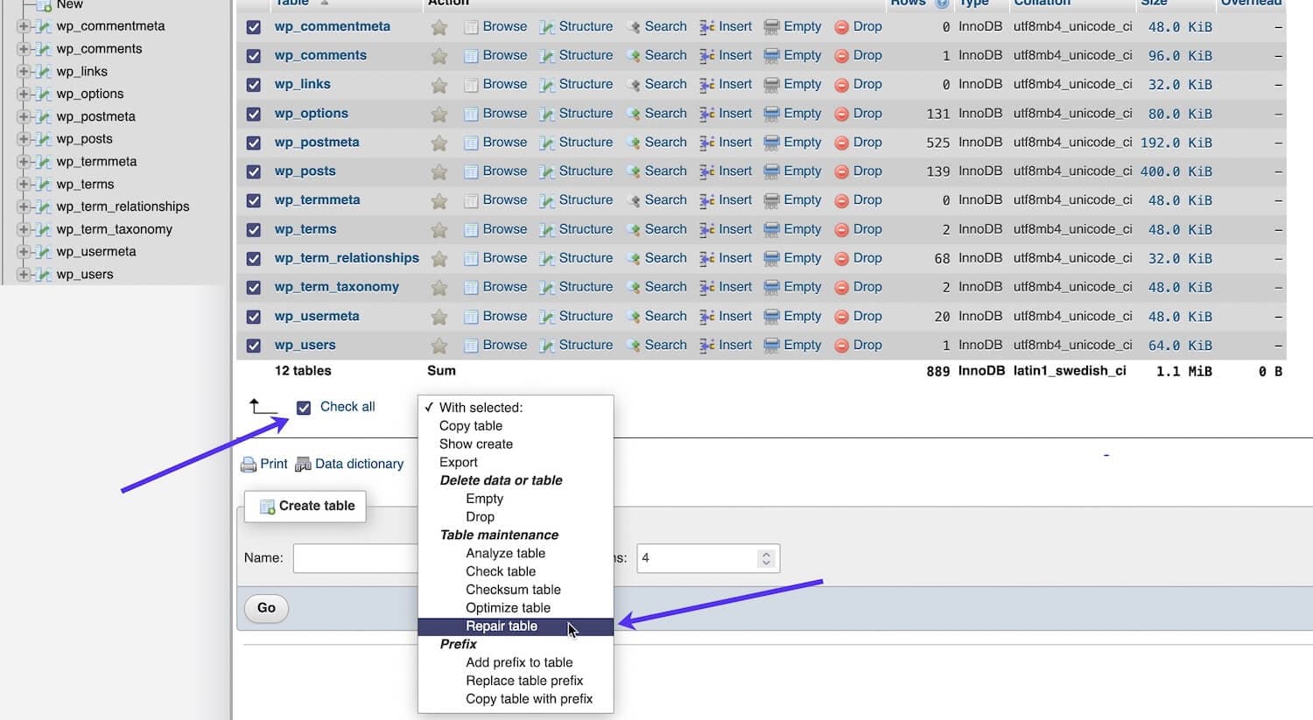Increment the columns count stepper

click(766, 553)
